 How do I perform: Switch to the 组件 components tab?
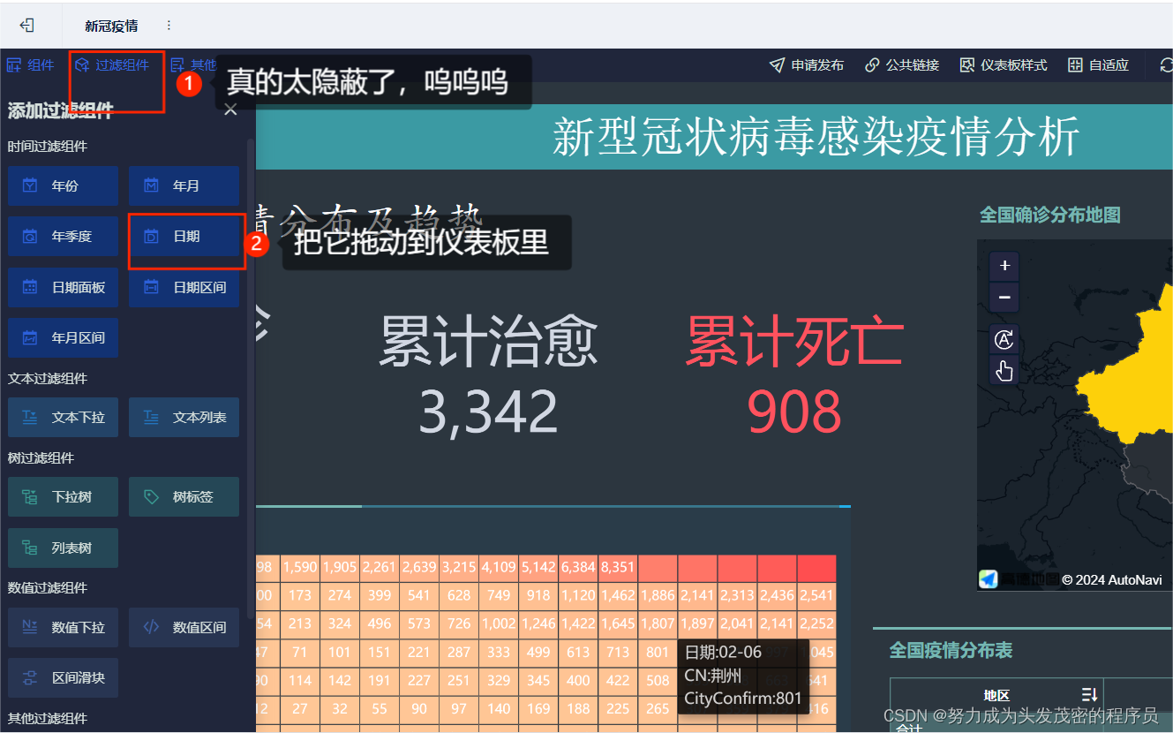point(31,64)
